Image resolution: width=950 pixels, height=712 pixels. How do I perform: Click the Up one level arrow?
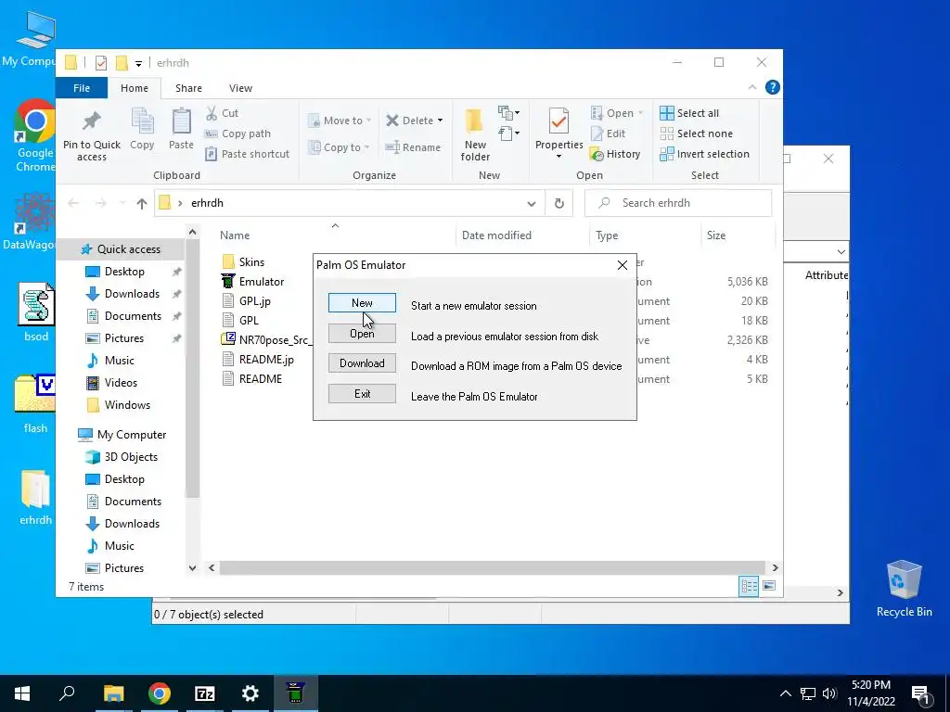142,203
